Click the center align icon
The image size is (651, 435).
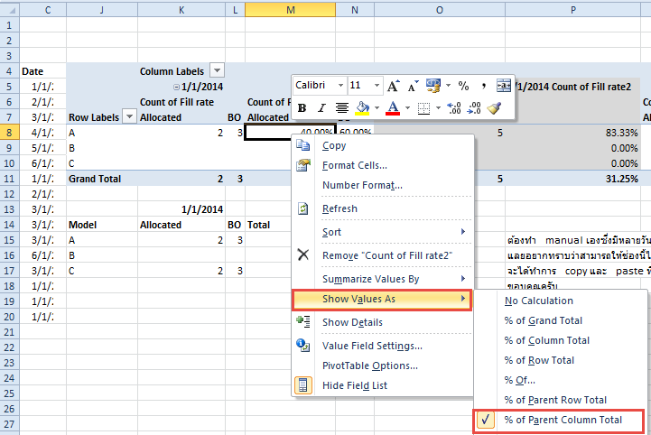point(343,108)
